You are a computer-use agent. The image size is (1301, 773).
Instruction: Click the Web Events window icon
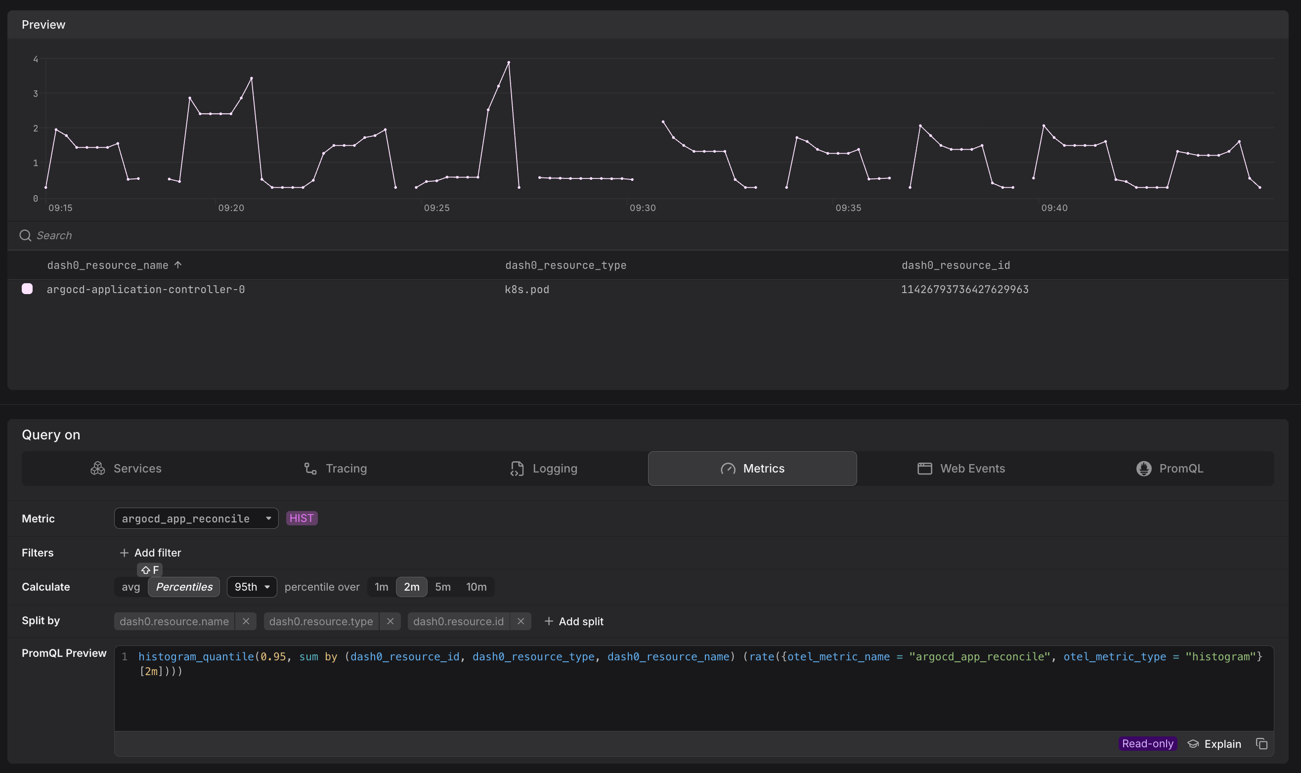tap(924, 468)
